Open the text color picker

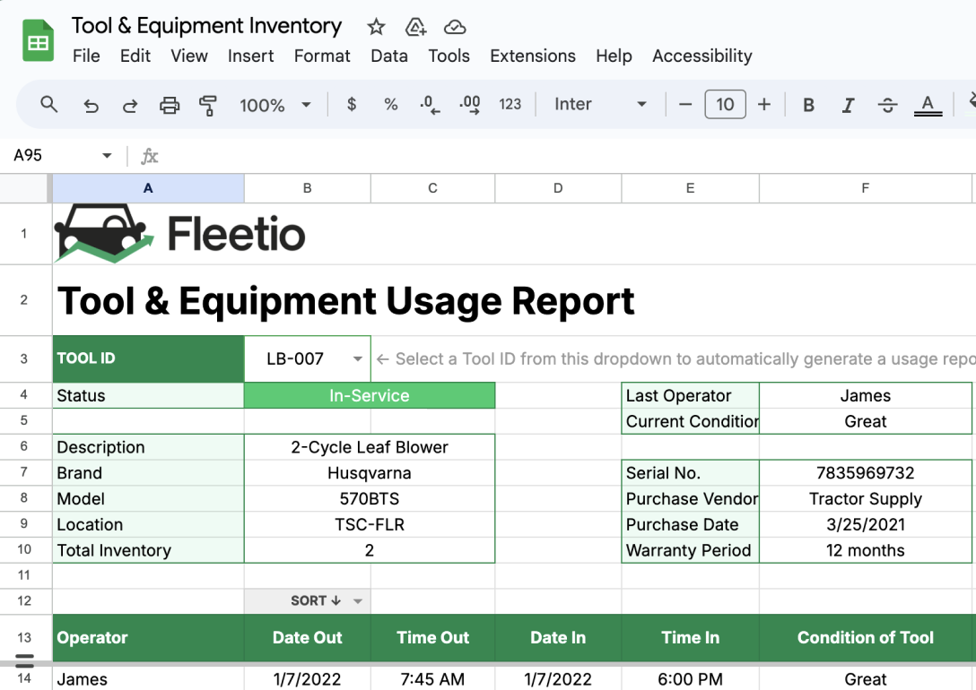click(928, 105)
